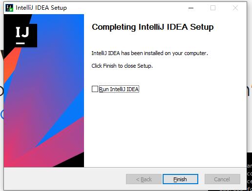Click the "Completing IntelliJ IDEA Setup" heading
Screen dimensions: 252x191
(x=153, y=27)
